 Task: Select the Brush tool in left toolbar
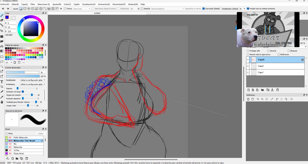[x=2, y=16]
